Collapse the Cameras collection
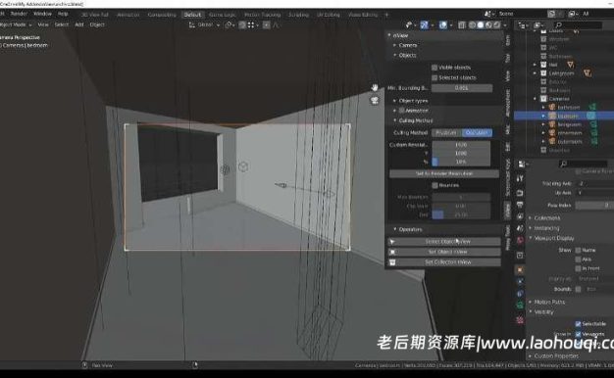This screenshot has width=614, height=378. coord(535,99)
